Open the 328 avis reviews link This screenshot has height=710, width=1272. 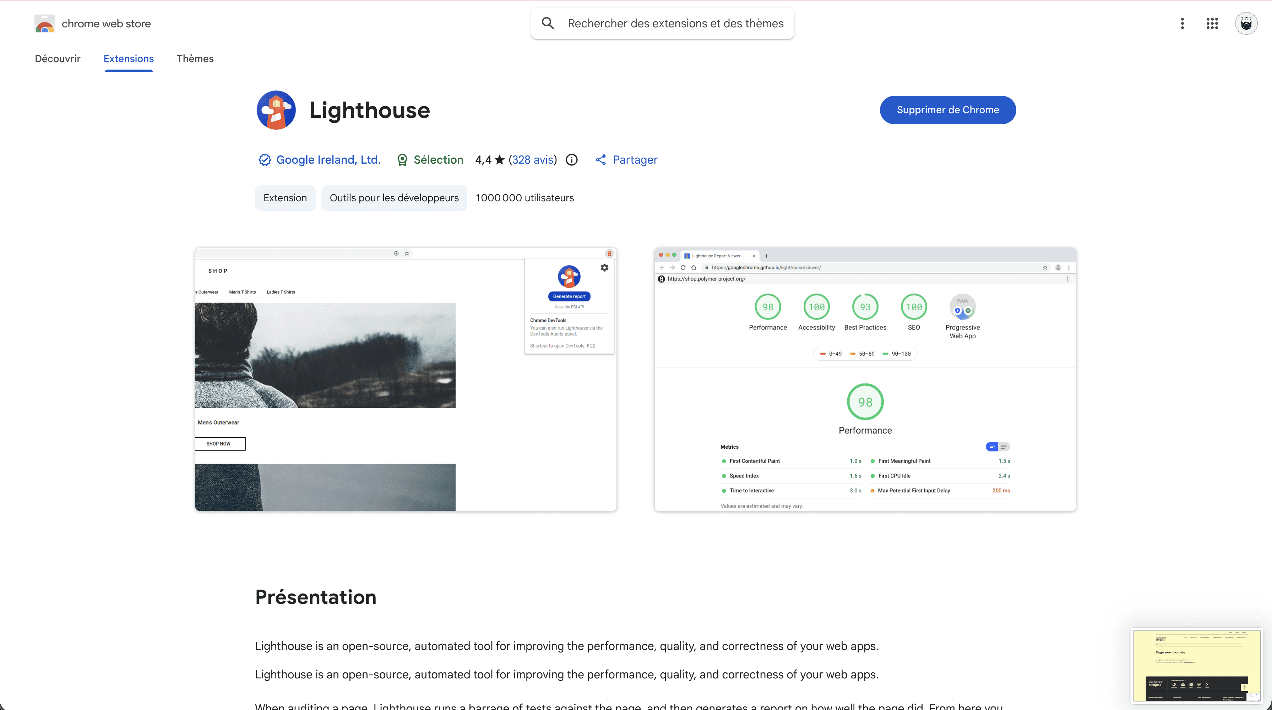[532, 159]
